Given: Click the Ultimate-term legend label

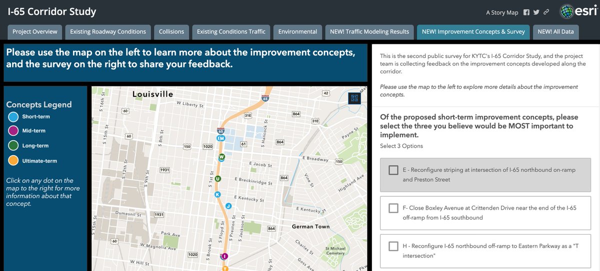Looking at the screenshot, I should tap(39, 161).
